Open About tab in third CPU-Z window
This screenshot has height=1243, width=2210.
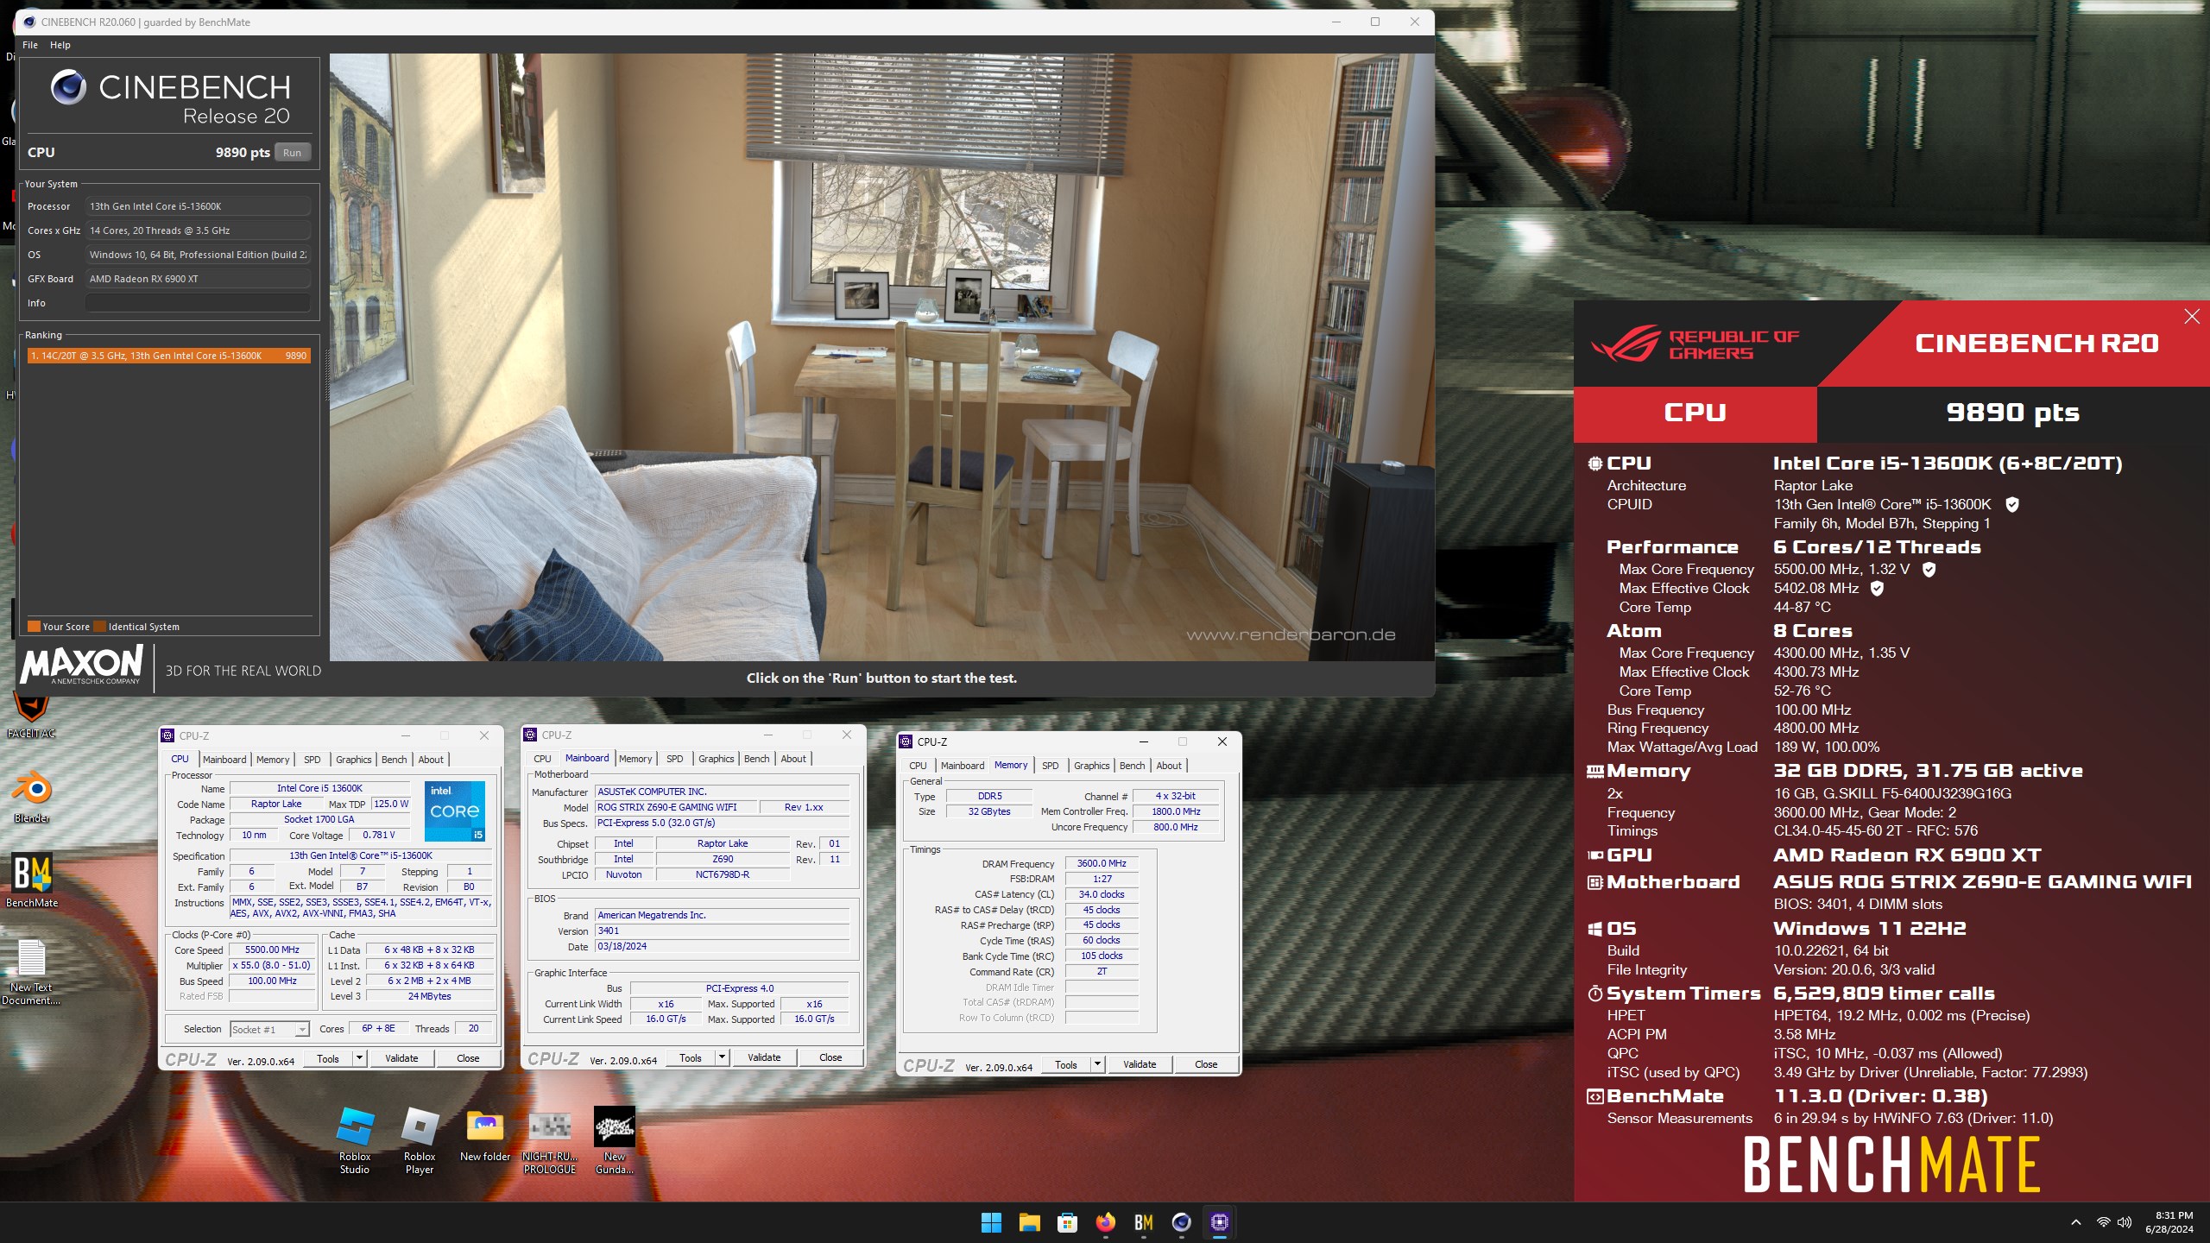pyautogui.click(x=1169, y=766)
